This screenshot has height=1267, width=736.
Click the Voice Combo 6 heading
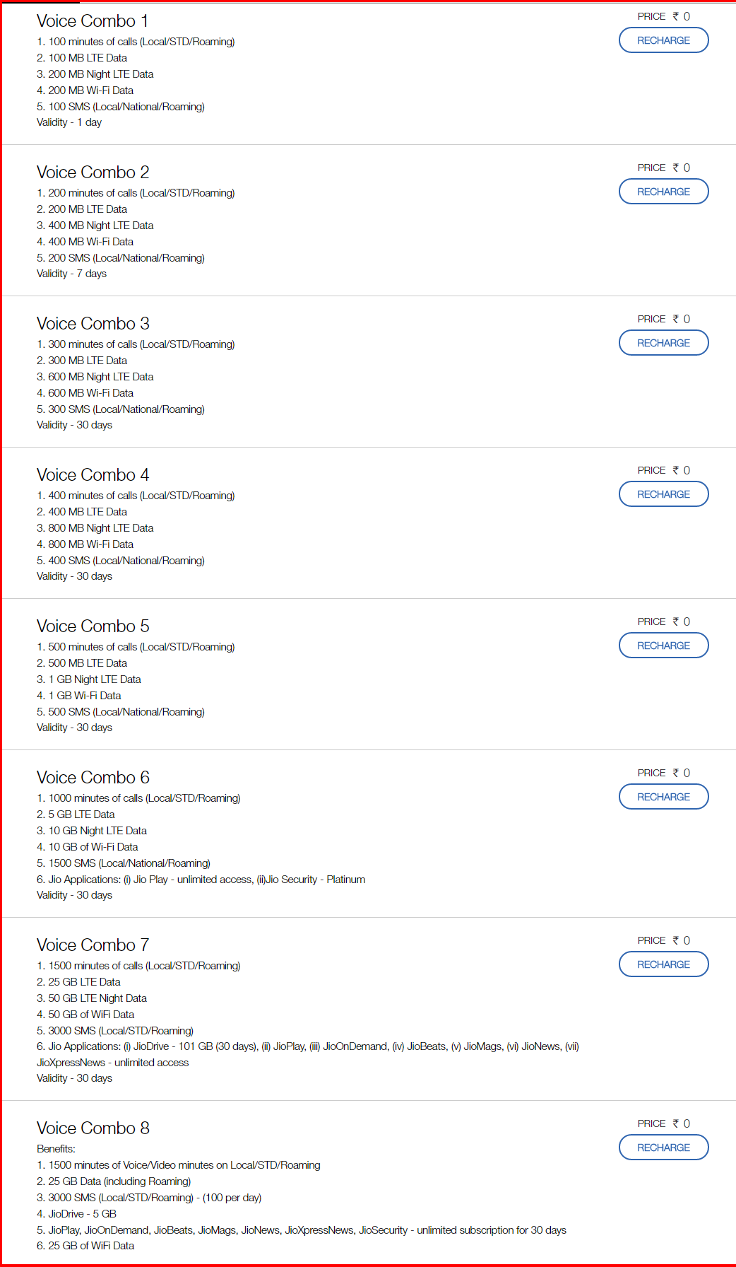pyautogui.click(x=93, y=778)
